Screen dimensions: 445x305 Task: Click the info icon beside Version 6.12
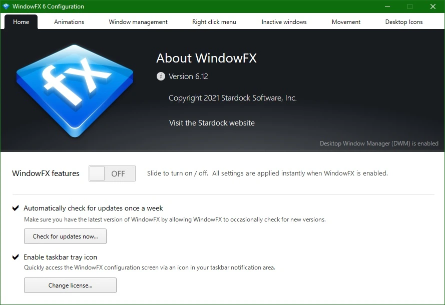point(161,76)
